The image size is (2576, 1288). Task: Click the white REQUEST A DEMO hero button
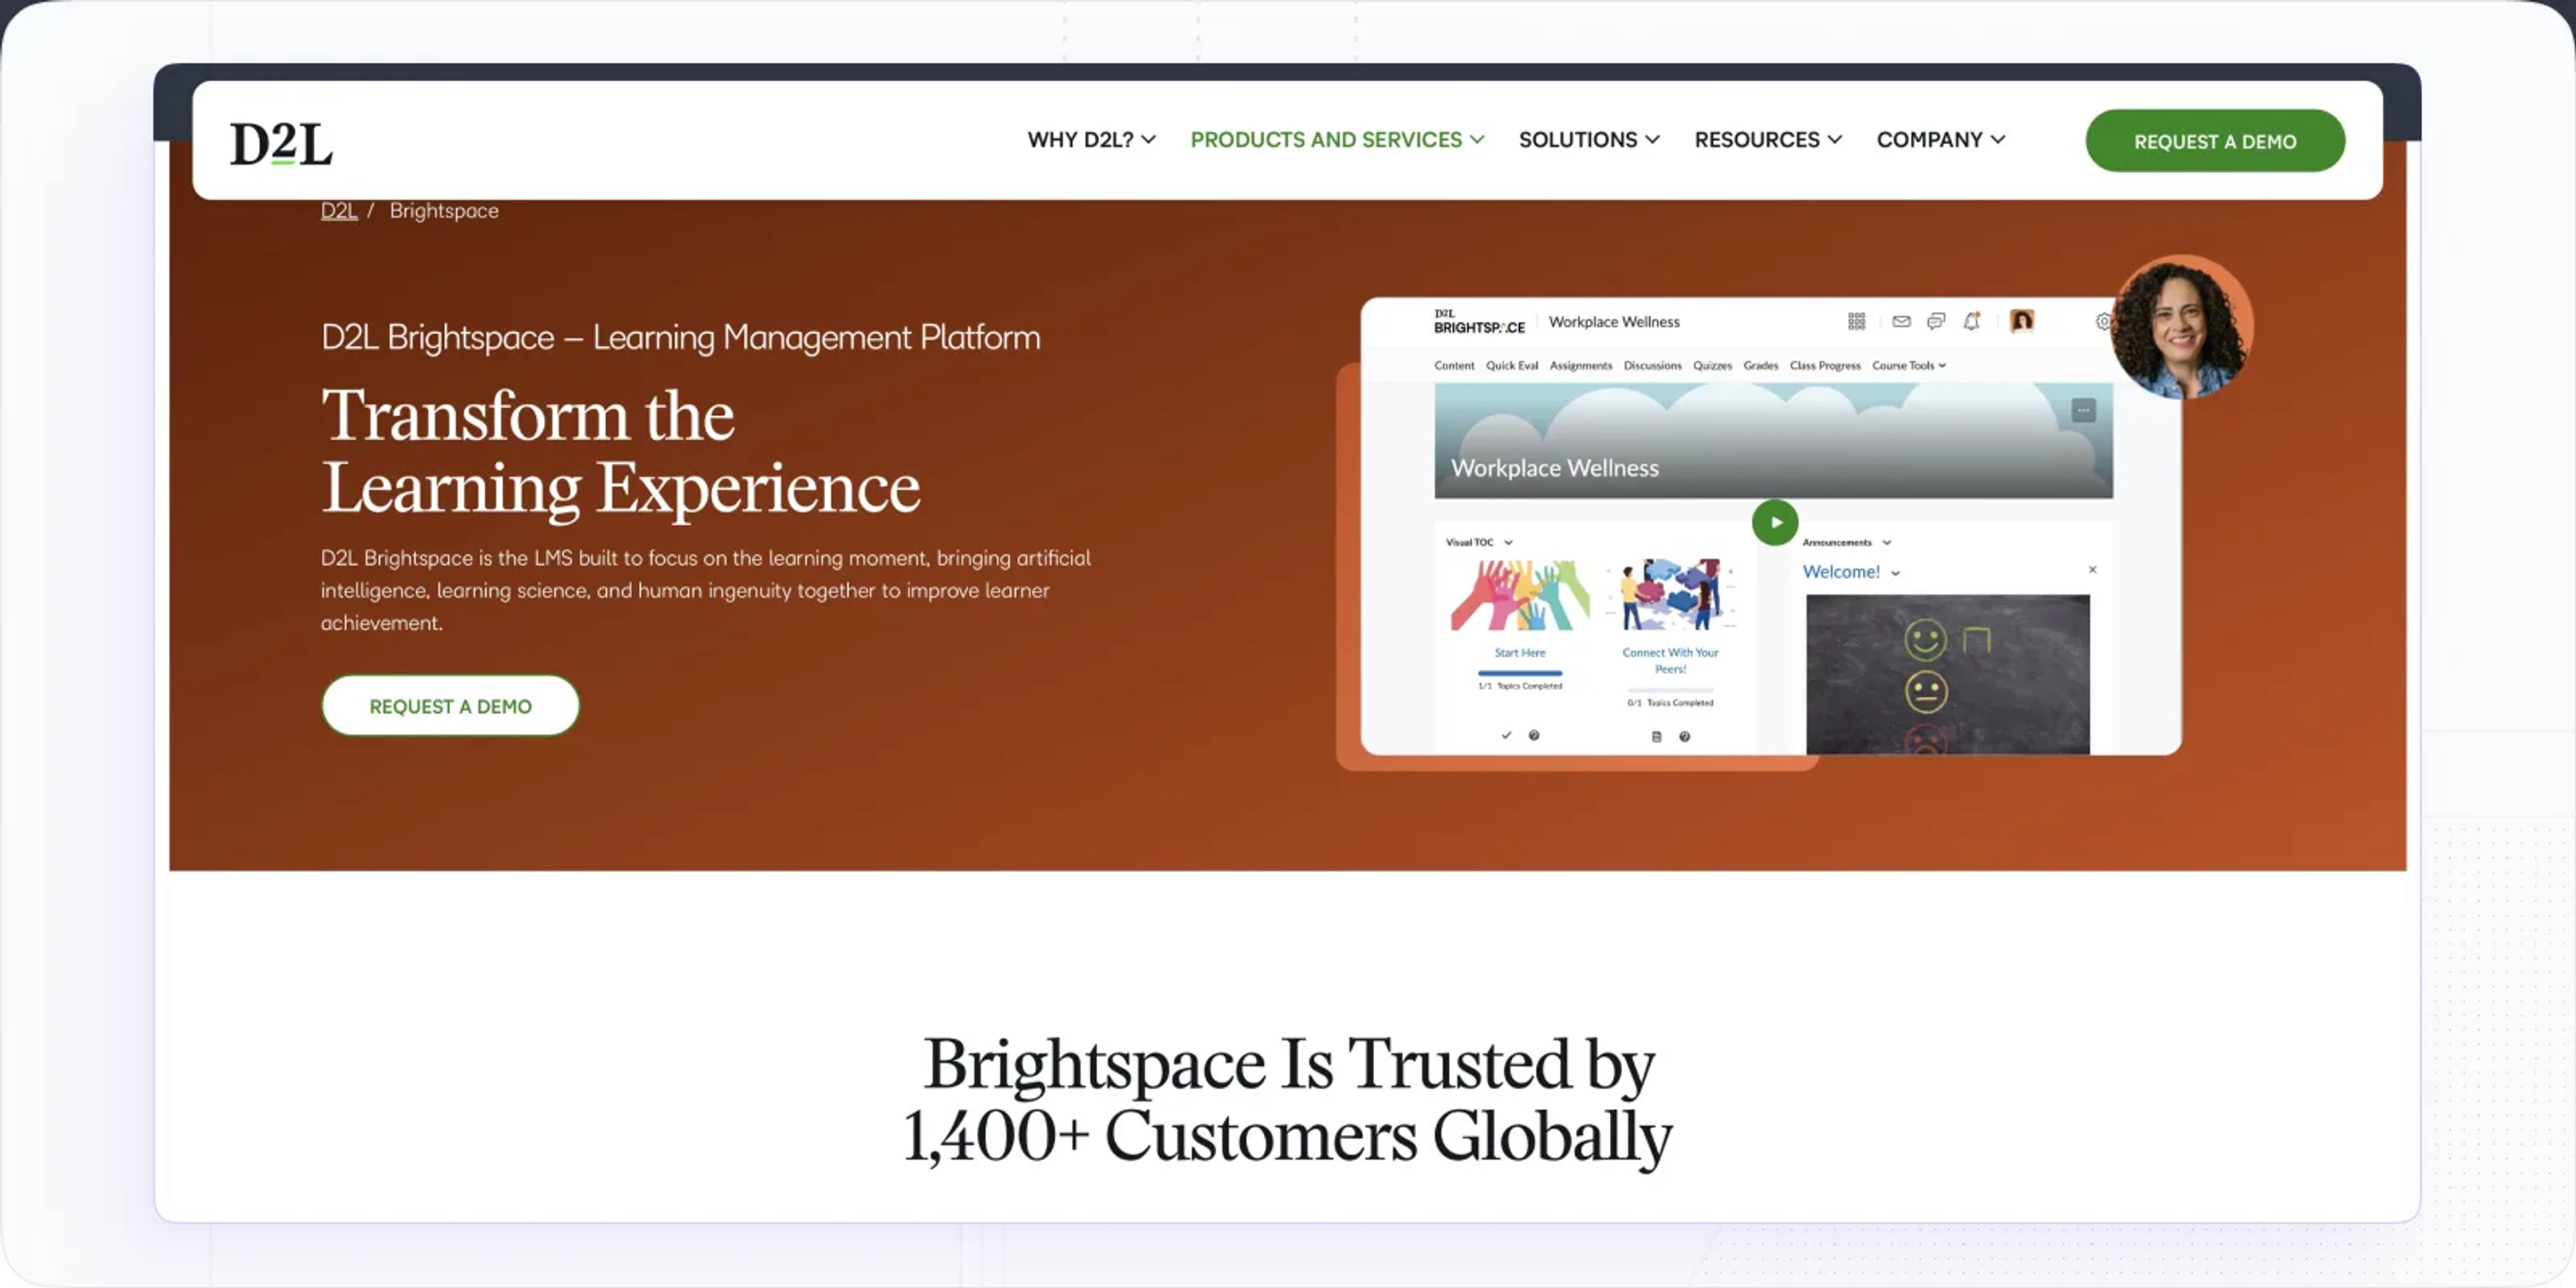[450, 706]
